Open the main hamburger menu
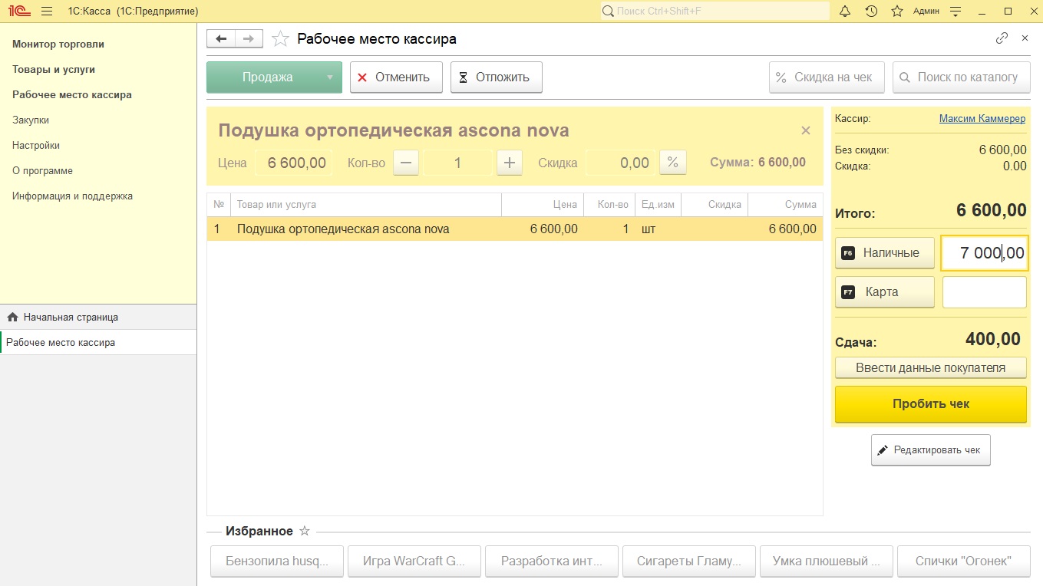Screen dimensions: 1043x586 click(47, 12)
